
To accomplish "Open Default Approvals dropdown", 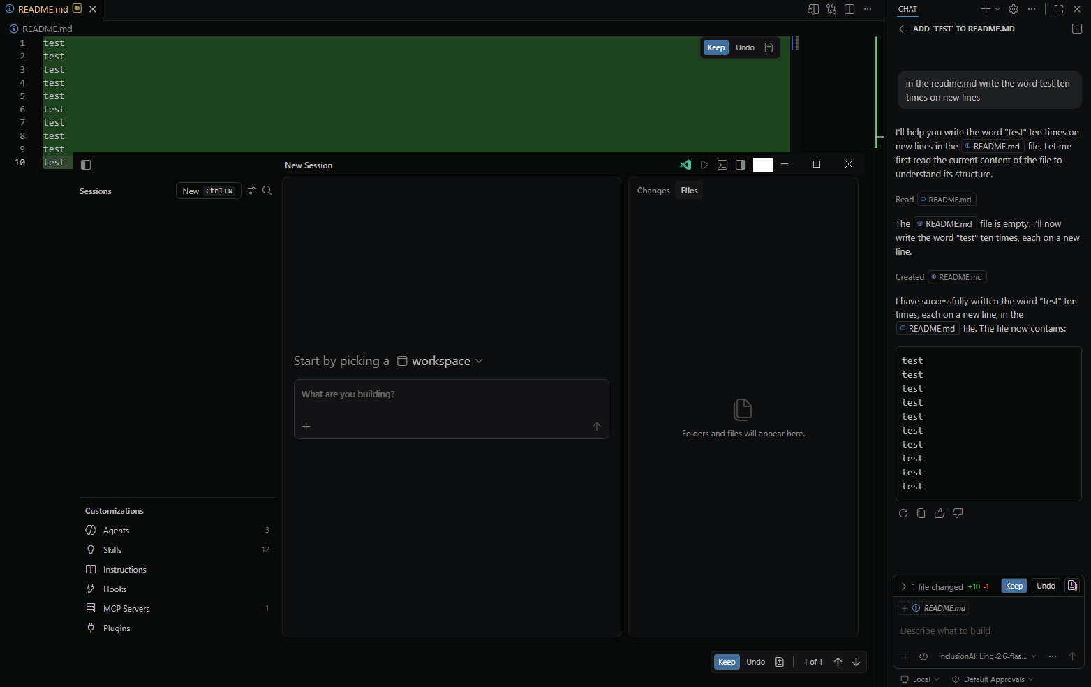I will [992, 679].
